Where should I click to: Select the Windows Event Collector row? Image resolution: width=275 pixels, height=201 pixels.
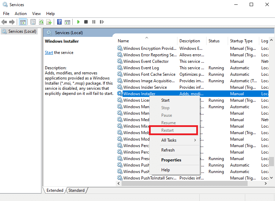coord(192,61)
